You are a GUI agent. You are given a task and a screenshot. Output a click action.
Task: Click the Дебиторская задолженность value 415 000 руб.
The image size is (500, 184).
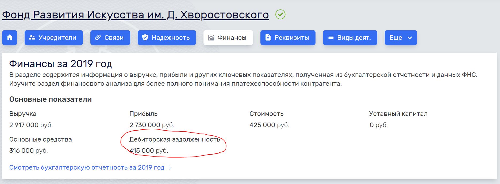pos(149,151)
